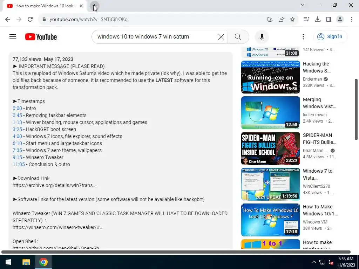This screenshot has height=269, width=359.
Task: Click muted volume tray icon
Action: 330,262
